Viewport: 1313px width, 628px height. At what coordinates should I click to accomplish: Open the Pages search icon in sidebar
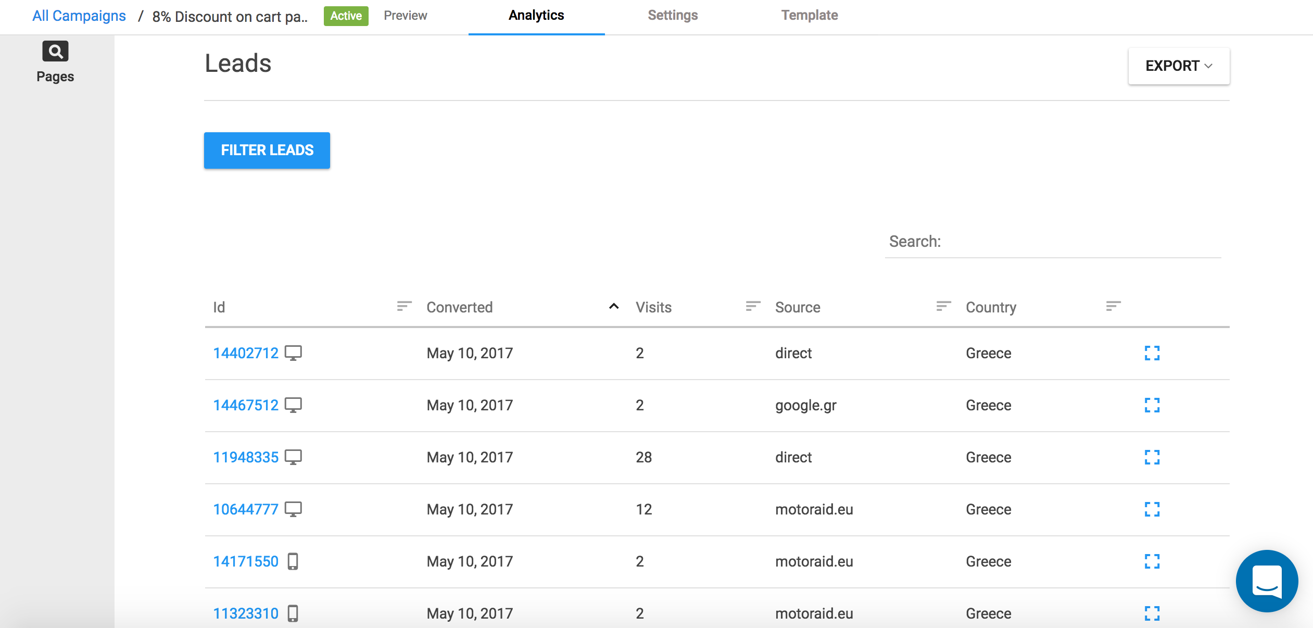click(x=55, y=52)
